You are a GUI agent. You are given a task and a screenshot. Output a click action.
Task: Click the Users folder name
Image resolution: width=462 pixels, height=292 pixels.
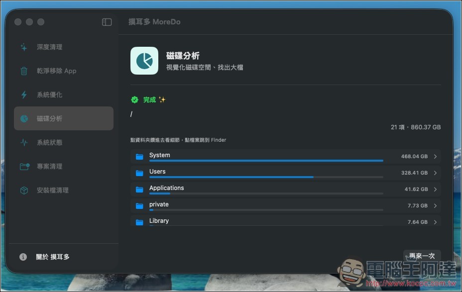coord(157,172)
